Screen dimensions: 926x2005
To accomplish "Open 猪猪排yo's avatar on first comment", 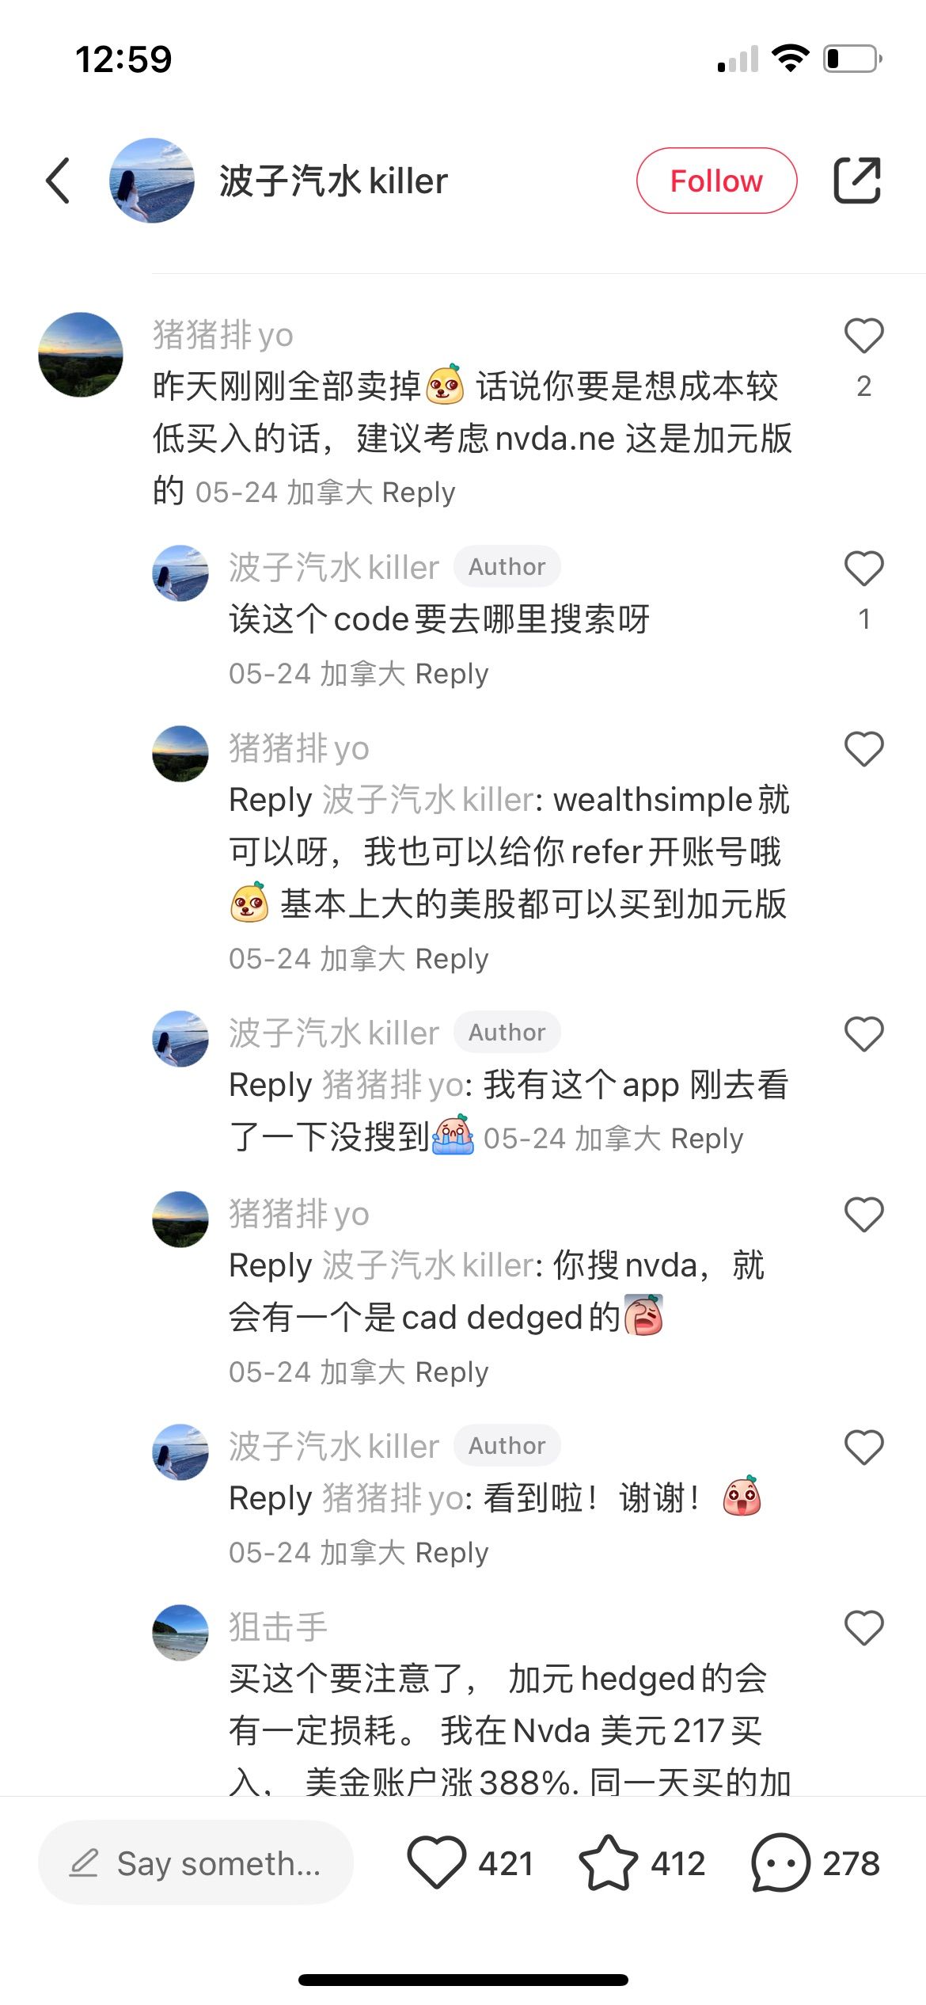I will click(x=81, y=355).
